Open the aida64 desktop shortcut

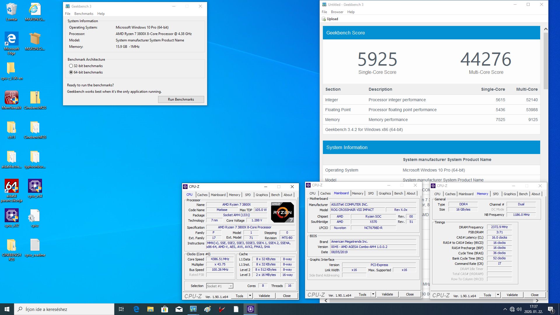(x=11, y=190)
